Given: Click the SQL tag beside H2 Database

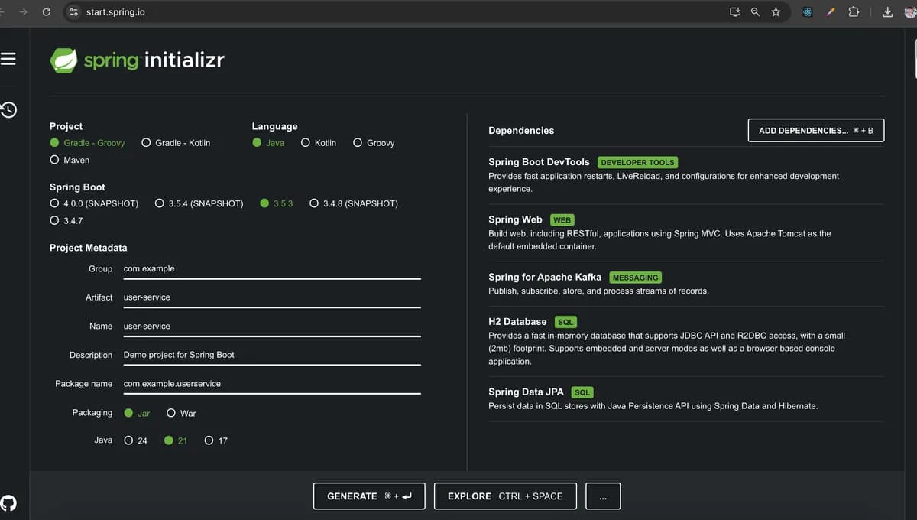Looking at the screenshot, I should click(565, 323).
